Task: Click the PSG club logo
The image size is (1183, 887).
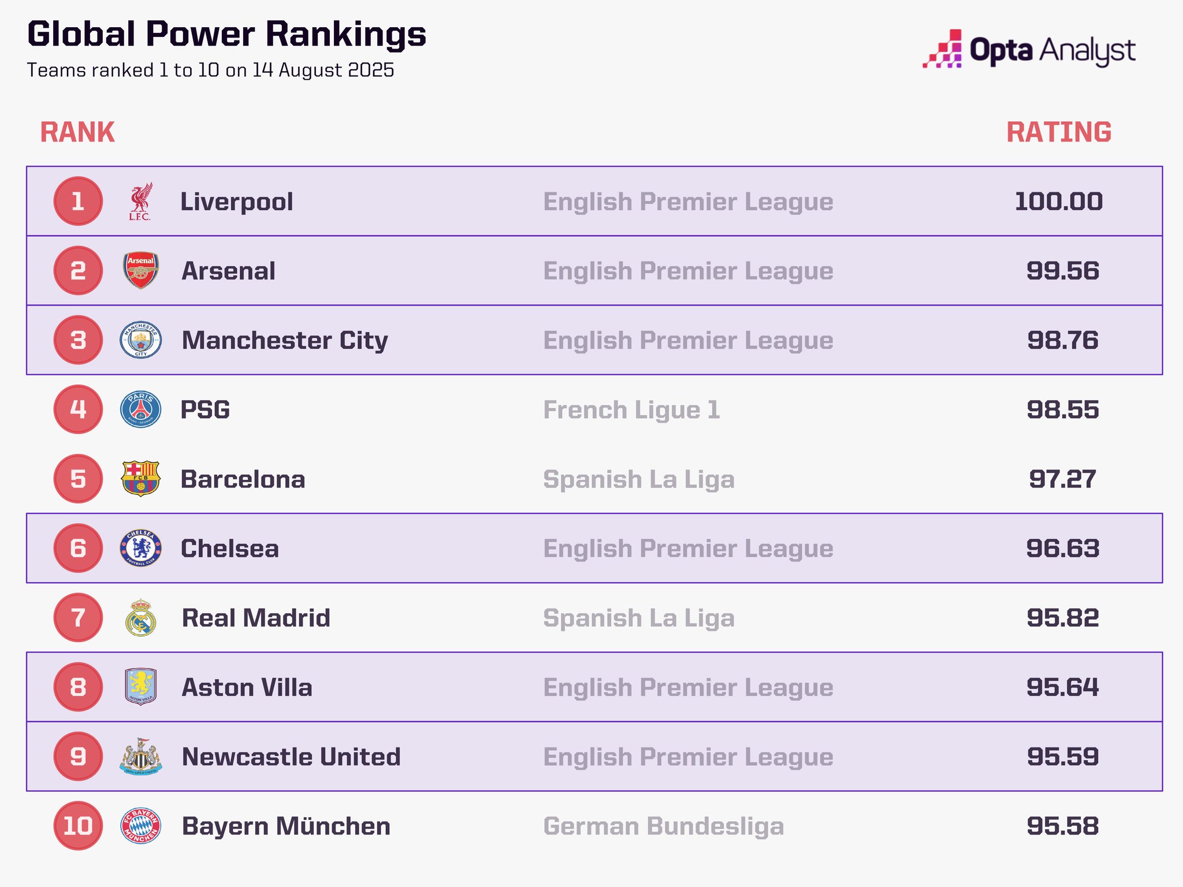Action: click(x=140, y=409)
